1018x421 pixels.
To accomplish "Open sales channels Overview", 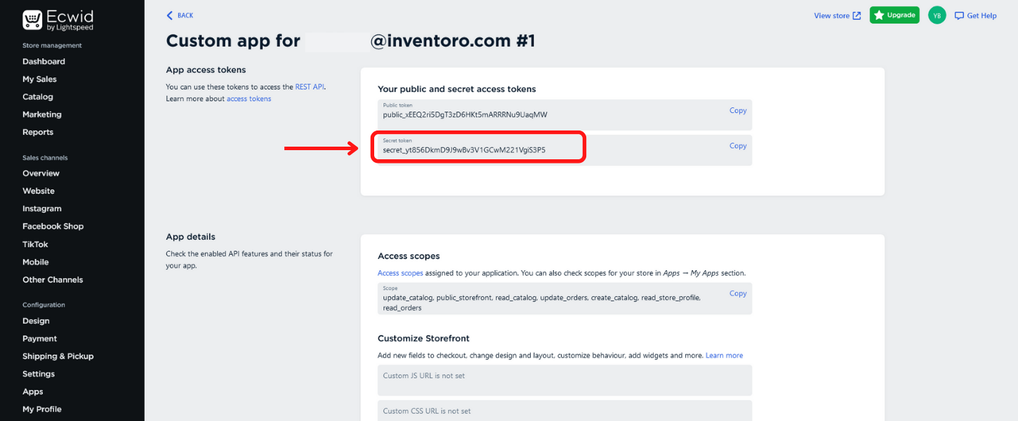I will tap(41, 173).
